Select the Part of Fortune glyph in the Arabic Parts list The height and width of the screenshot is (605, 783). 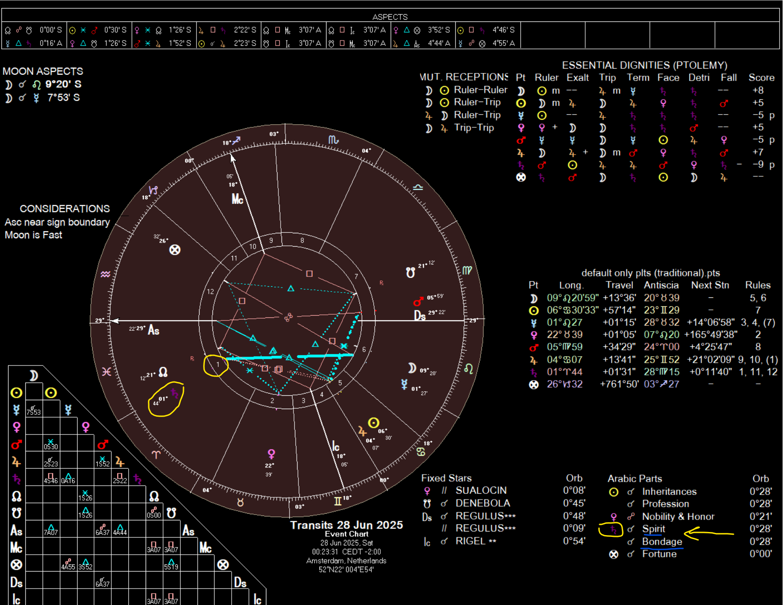point(614,554)
